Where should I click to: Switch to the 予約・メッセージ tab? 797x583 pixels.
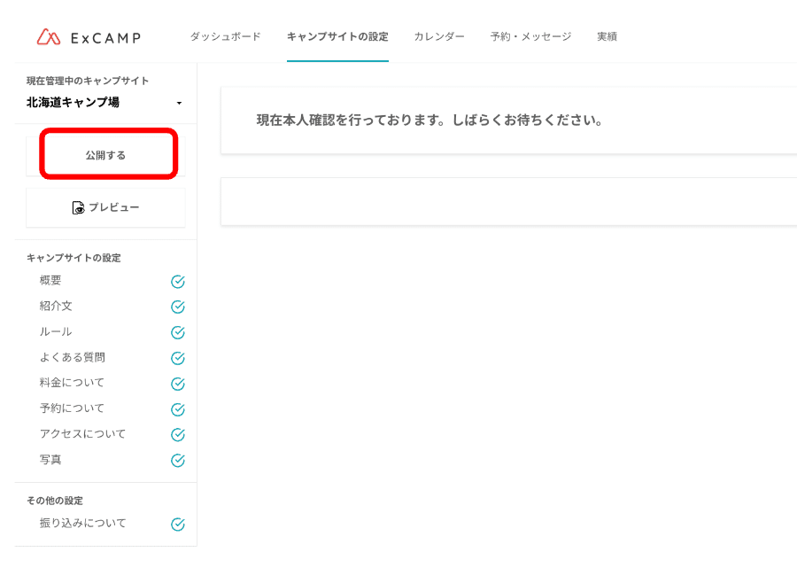coord(530,37)
